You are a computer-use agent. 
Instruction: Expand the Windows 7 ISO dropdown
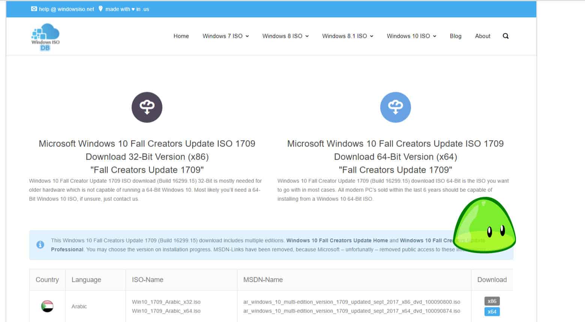click(225, 36)
